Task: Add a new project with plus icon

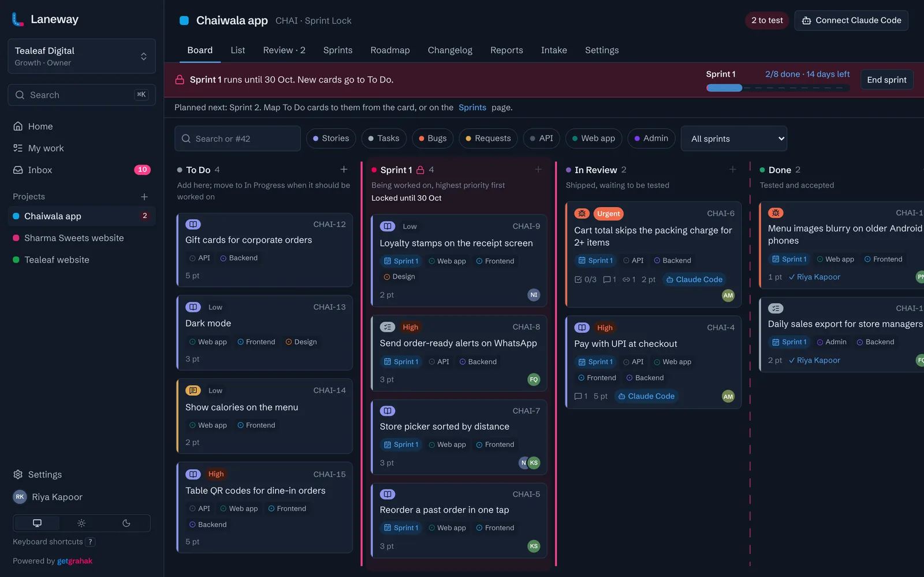Action: pos(144,197)
